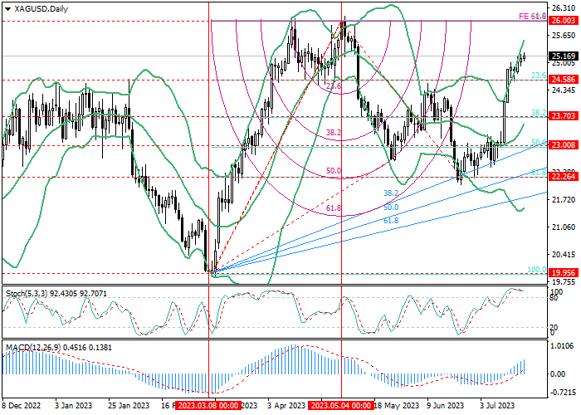Screen dimensions: 581x415
Task: Click the 23.703 price level label
Action: (x=564, y=116)
